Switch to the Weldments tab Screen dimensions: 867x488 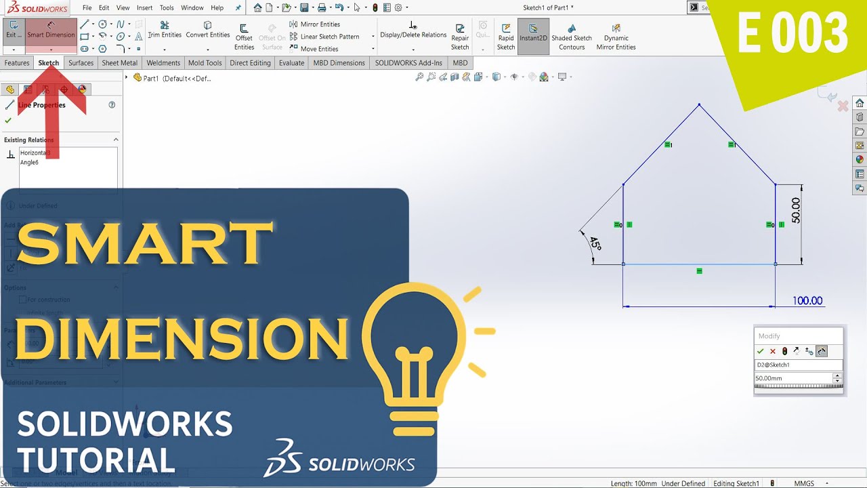163,63
